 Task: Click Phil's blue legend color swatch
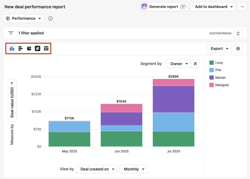point(211,70)
